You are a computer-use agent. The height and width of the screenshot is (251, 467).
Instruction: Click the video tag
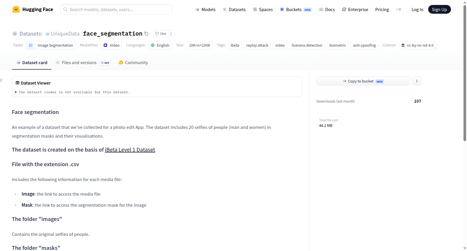[x=280, y=45]
